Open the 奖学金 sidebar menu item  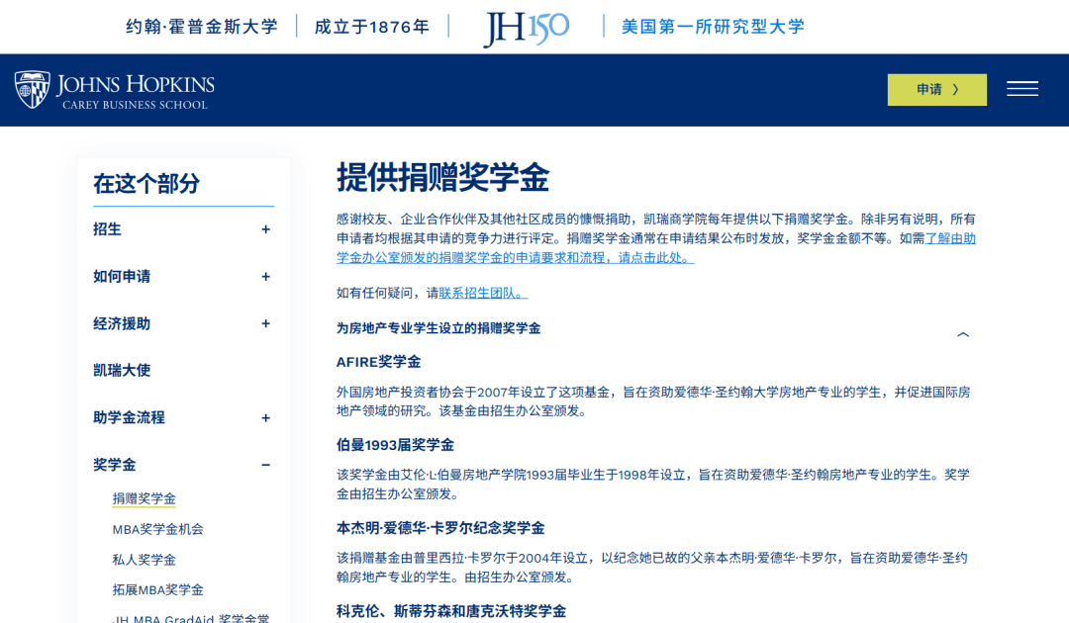click(x=115, y=465)
